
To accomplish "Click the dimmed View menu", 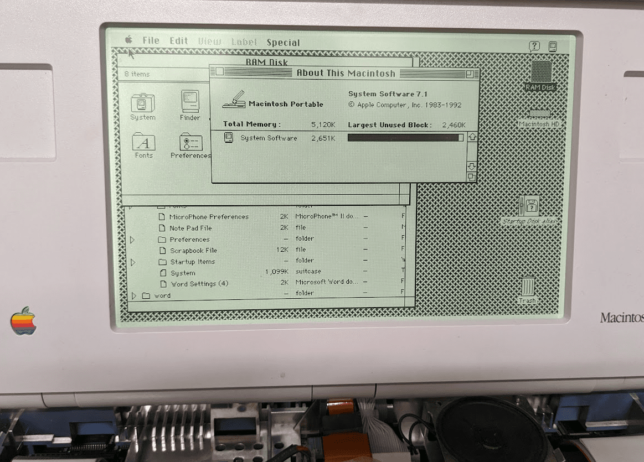I will coord(209,41).
